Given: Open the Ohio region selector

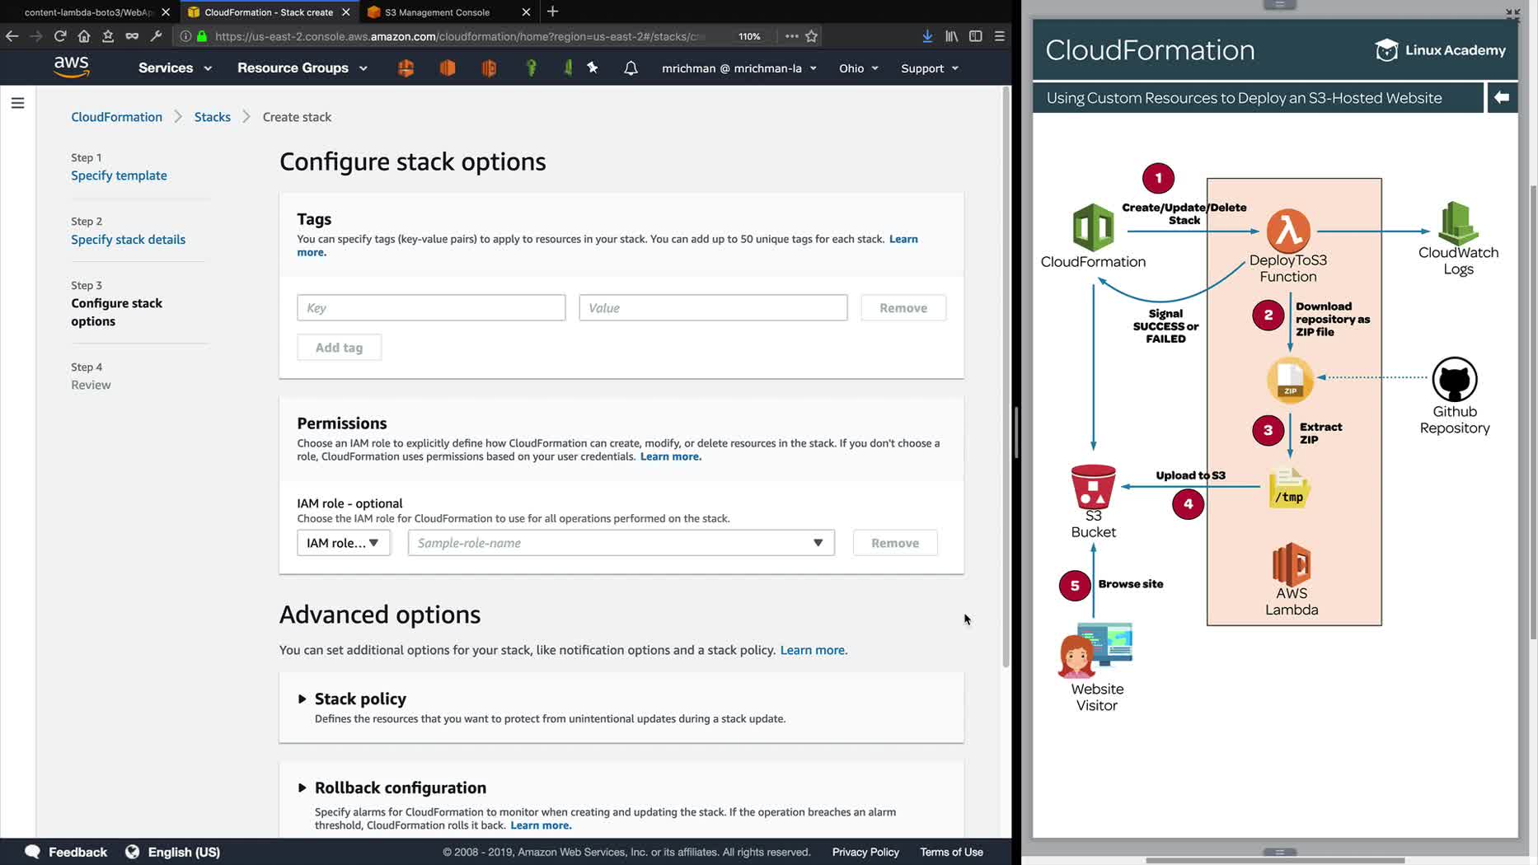Looking at the screenshot, I should coord(858,68).
